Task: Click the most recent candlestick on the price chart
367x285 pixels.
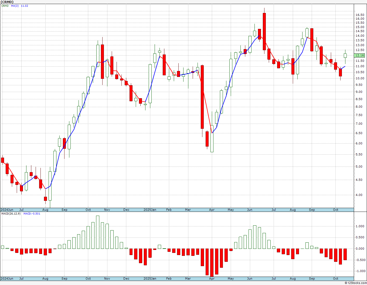Action: click(345, 56)
